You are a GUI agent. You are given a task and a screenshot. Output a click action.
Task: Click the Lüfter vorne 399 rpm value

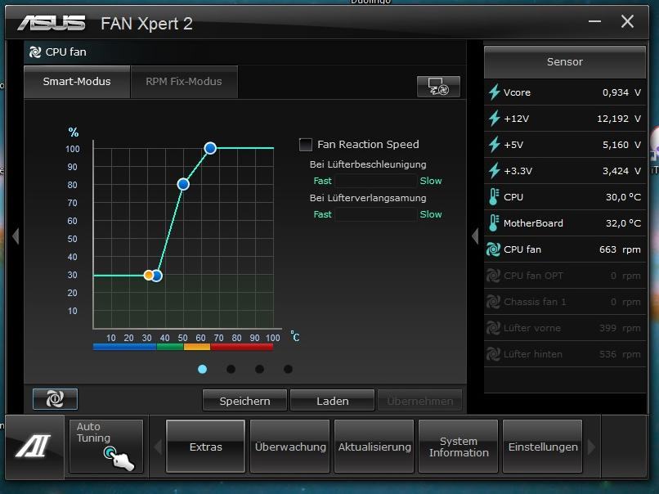pyautogui.click(x=620, y=328)
